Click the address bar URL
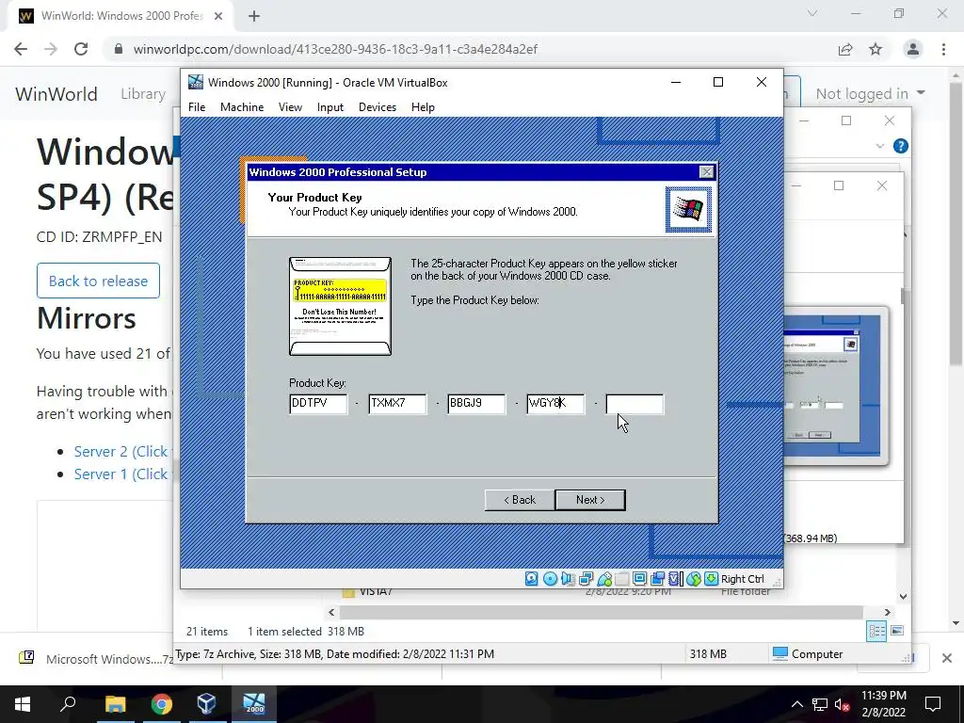This screenshot has width=964, height=723. pos(335,49)
